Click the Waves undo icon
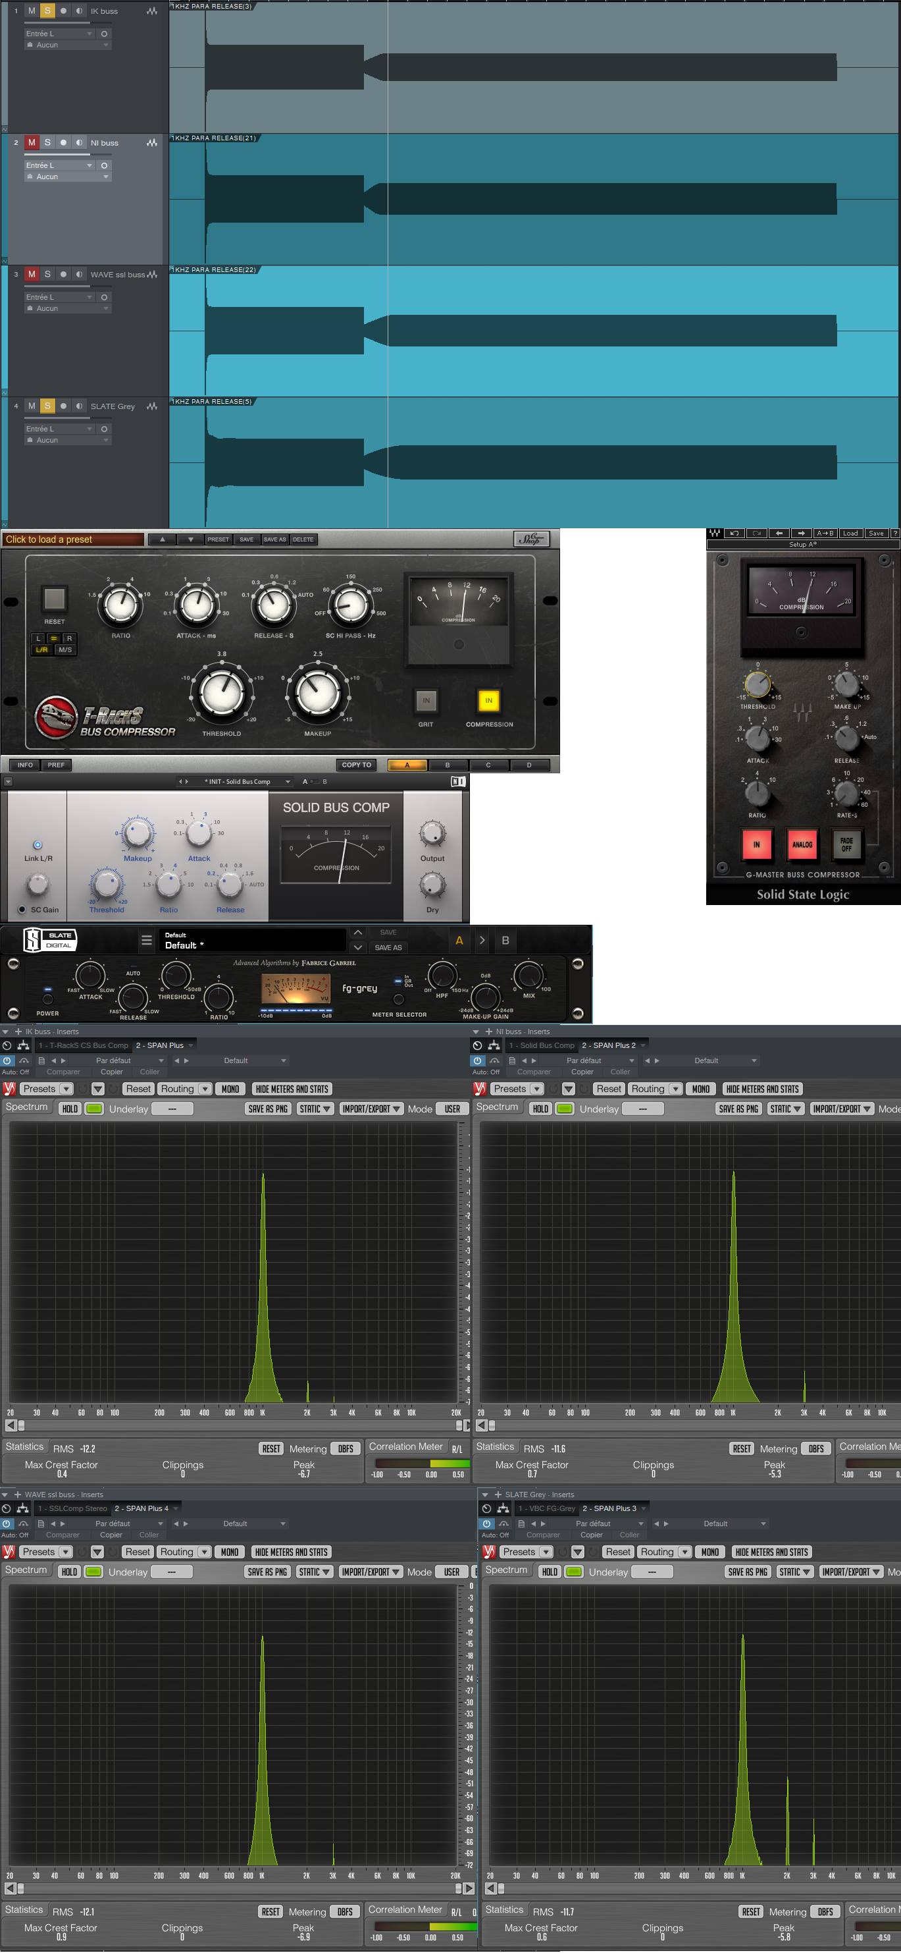Viewport: 901px width, 1953px height. click(734, 533)
